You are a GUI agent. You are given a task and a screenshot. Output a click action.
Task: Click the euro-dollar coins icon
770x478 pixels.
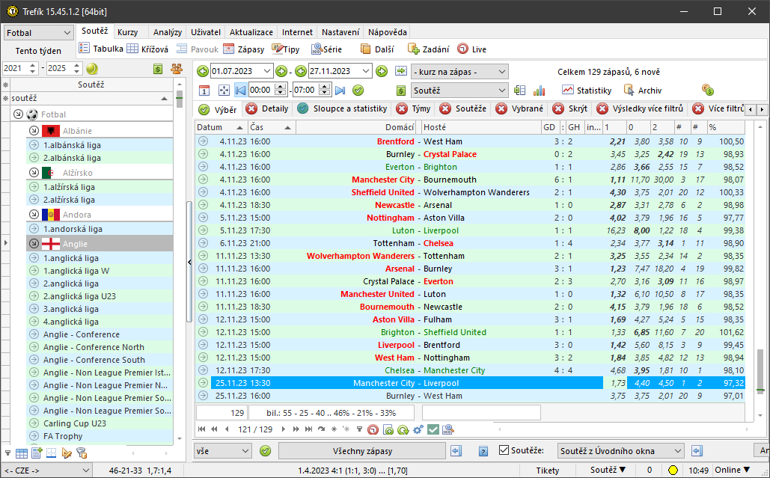tap(708, 90)
